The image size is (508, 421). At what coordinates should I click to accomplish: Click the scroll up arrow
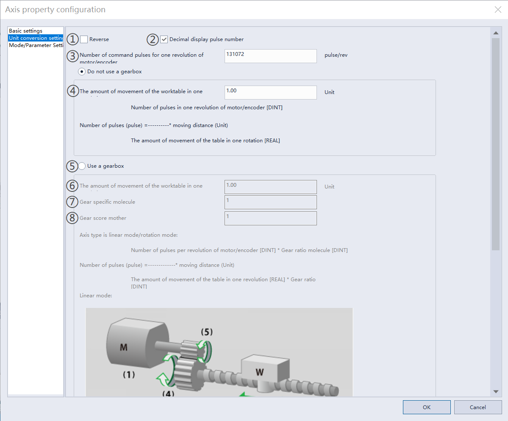(x=495, y=33)
